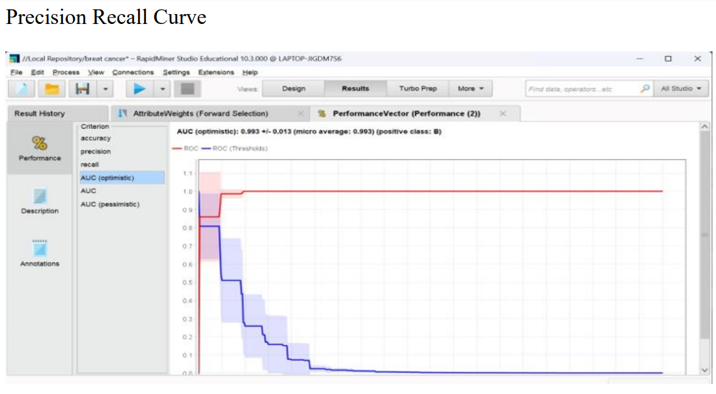Save the process using the floppy disk icon
716x394 pixels.
point(82,89)
